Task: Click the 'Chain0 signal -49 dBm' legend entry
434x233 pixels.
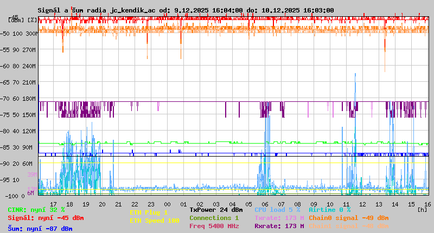Action: (349, 218)
